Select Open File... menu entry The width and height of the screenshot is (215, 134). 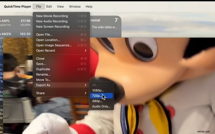[x=61, y=35]
